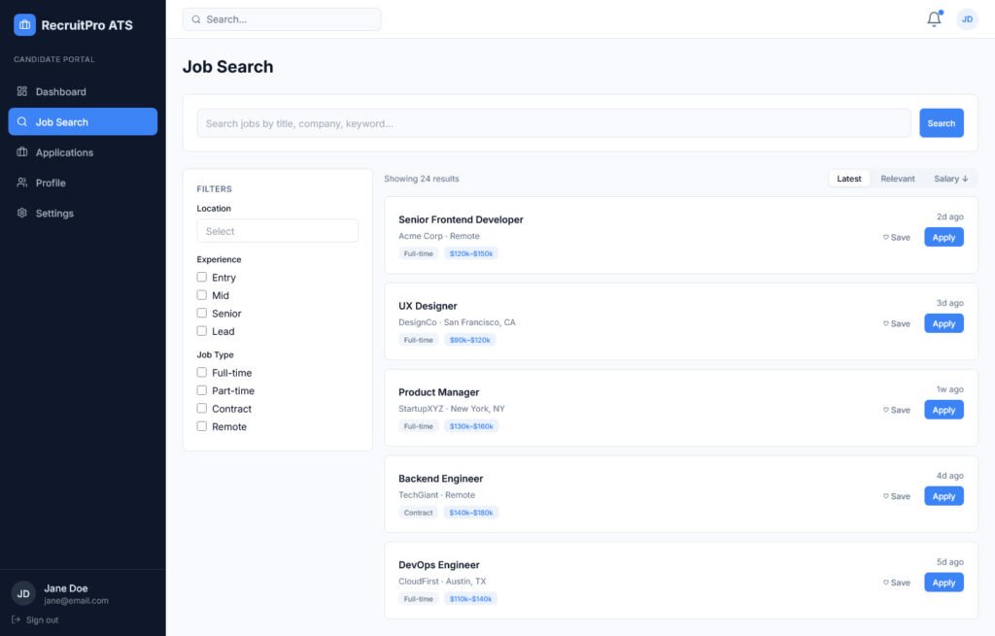Open the Location select dropdown
995x636 pixels.
coord(277,230)
